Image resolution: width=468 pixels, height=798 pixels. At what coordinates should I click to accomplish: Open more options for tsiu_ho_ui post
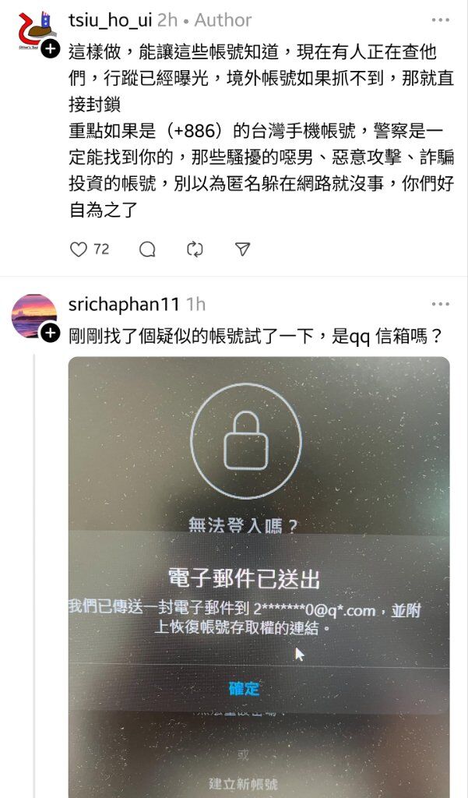pyautogui.click(x=440, y=19)
